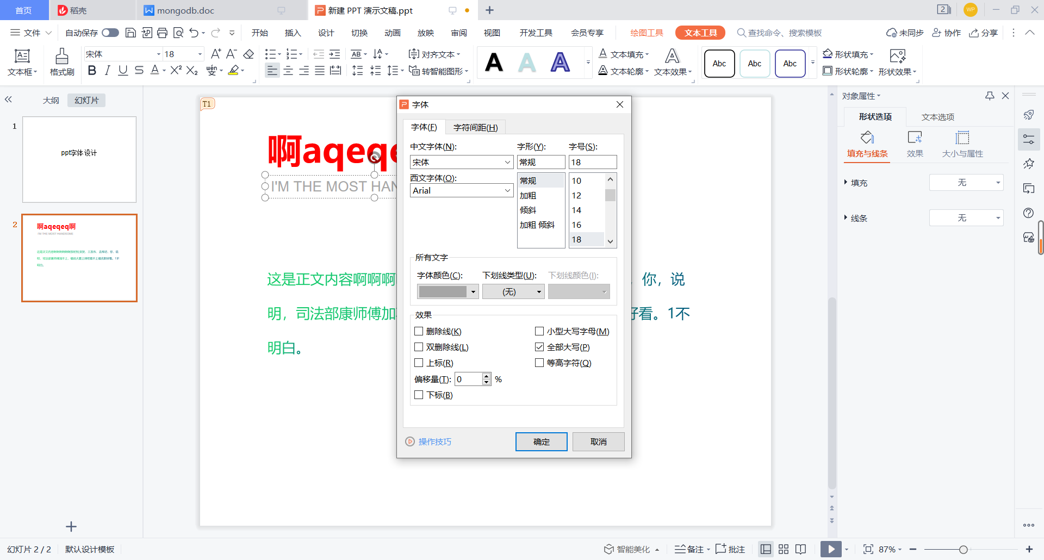Switch to 大纲 outline tab
Viewport: 1044px width, 560px height.
click(51, 100)
